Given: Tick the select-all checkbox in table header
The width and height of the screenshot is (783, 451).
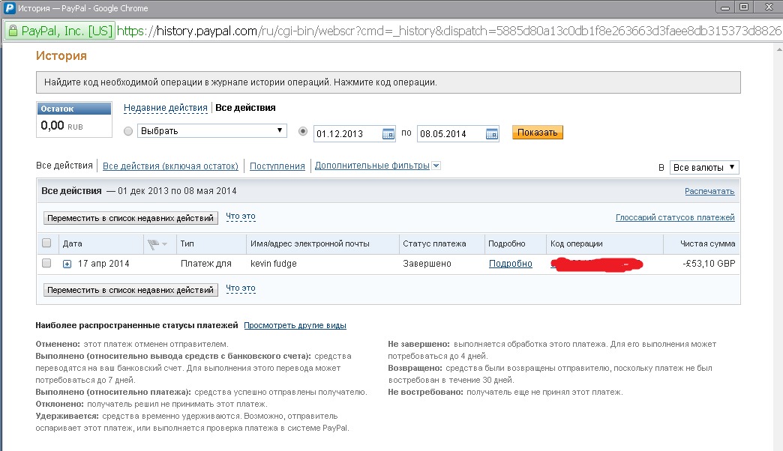Looking at the screenshot, I should (46, 243).
